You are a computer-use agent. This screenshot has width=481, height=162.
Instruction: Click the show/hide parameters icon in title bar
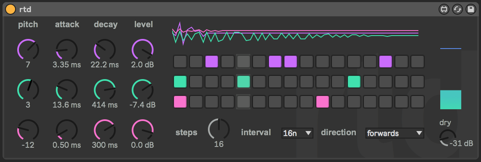click(x=444, y=10)
